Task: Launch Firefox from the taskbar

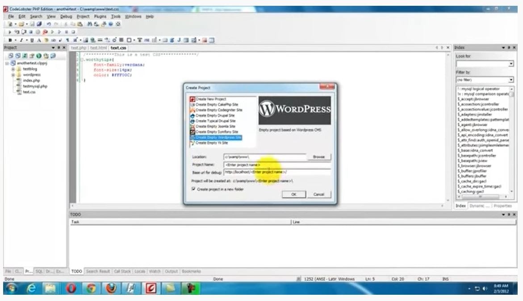Action: [110, 289]
